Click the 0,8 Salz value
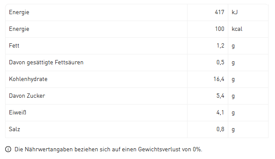The height and width of the screenshot is (159, 275). click(x=220, y=129)
